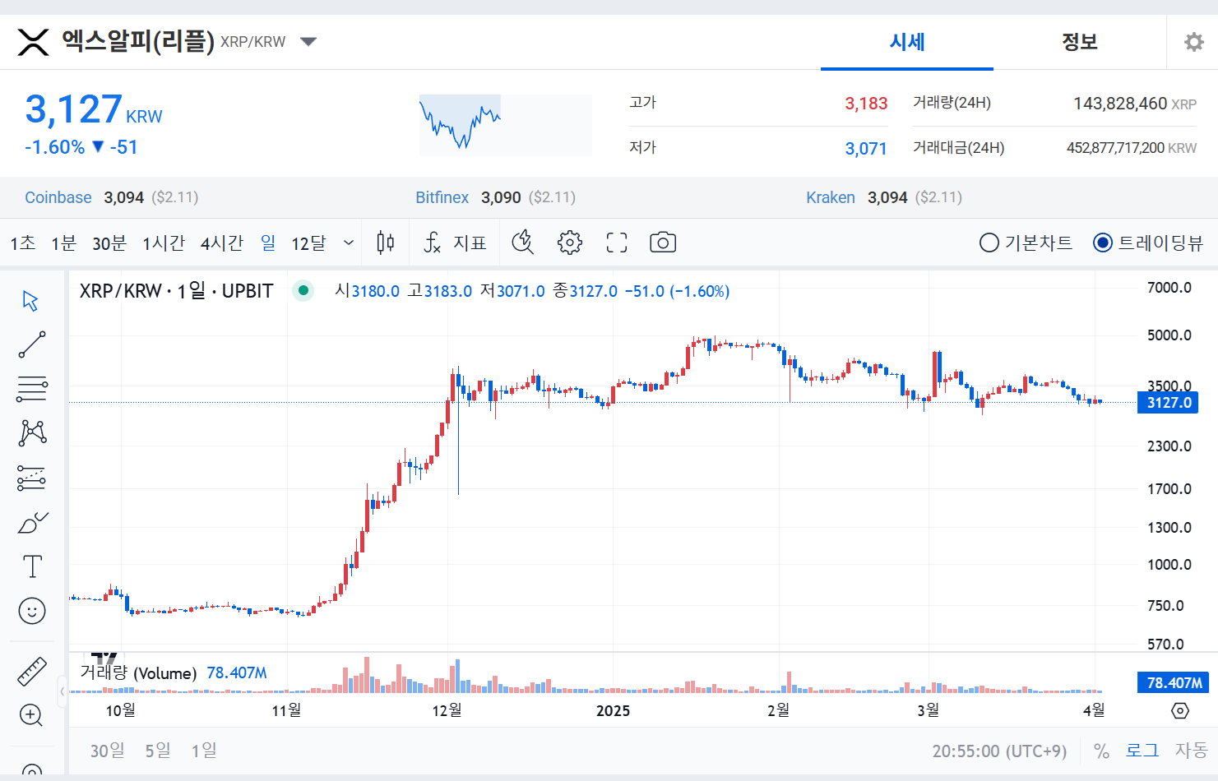This screenshot has height=781, width=1218.
Task: Click the -1.60% change value
Action: (x=54, y=147)
